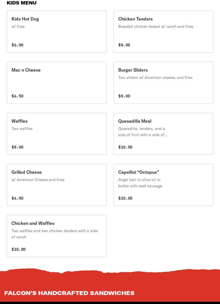Click the Mac n Cheese $6.50 price
The image size is (220, 304).
point(17,96)
